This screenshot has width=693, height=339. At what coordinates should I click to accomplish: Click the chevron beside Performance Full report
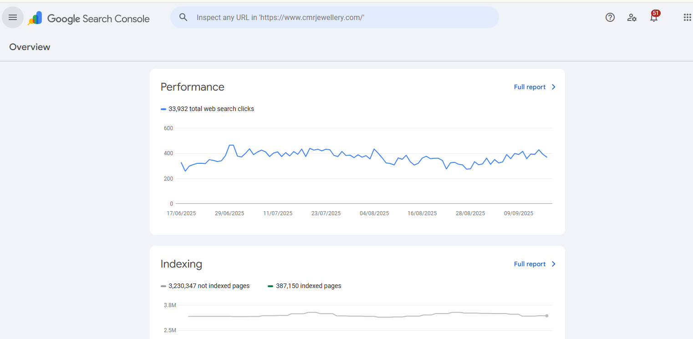(554, 87)
